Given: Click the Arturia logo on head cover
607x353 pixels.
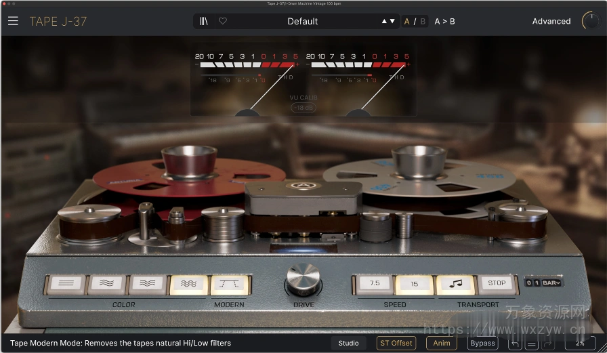Looking at the screenshot, I should [303, 186].
